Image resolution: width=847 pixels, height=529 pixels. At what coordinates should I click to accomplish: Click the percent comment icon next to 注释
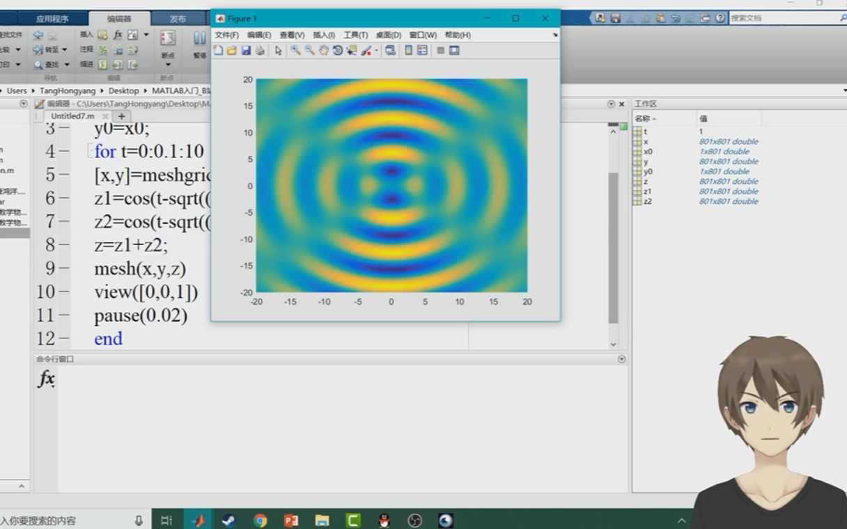click(102, 50)
